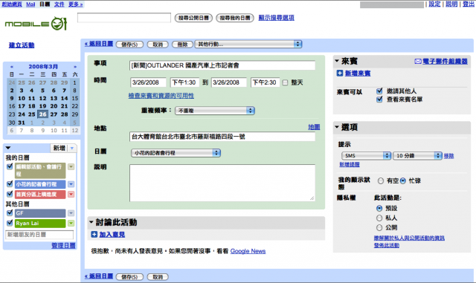Select 預設 privacy radio button
The height and width of the screenshot is (283, 476).
pyautogui.click(x=379, y=209)
